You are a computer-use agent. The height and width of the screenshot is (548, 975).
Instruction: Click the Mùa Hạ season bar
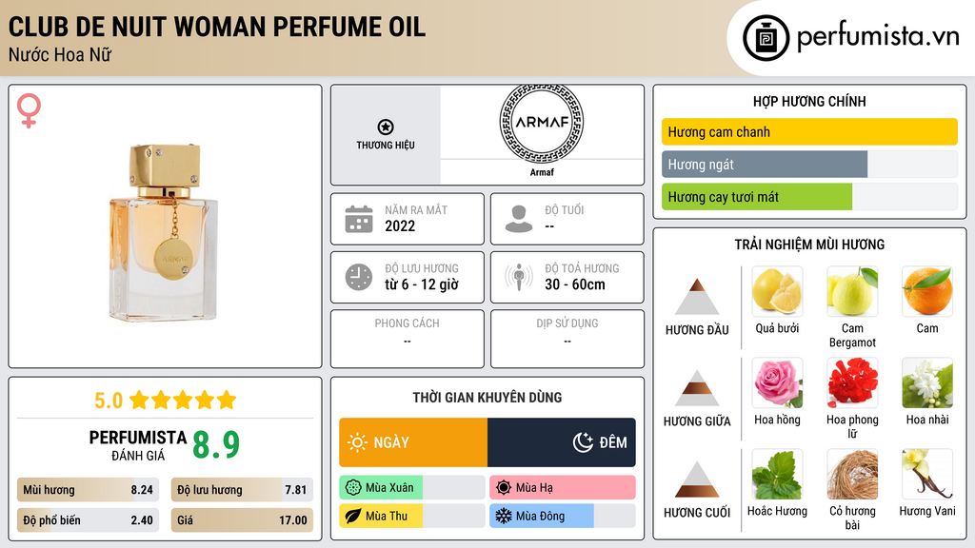(562, 488)
